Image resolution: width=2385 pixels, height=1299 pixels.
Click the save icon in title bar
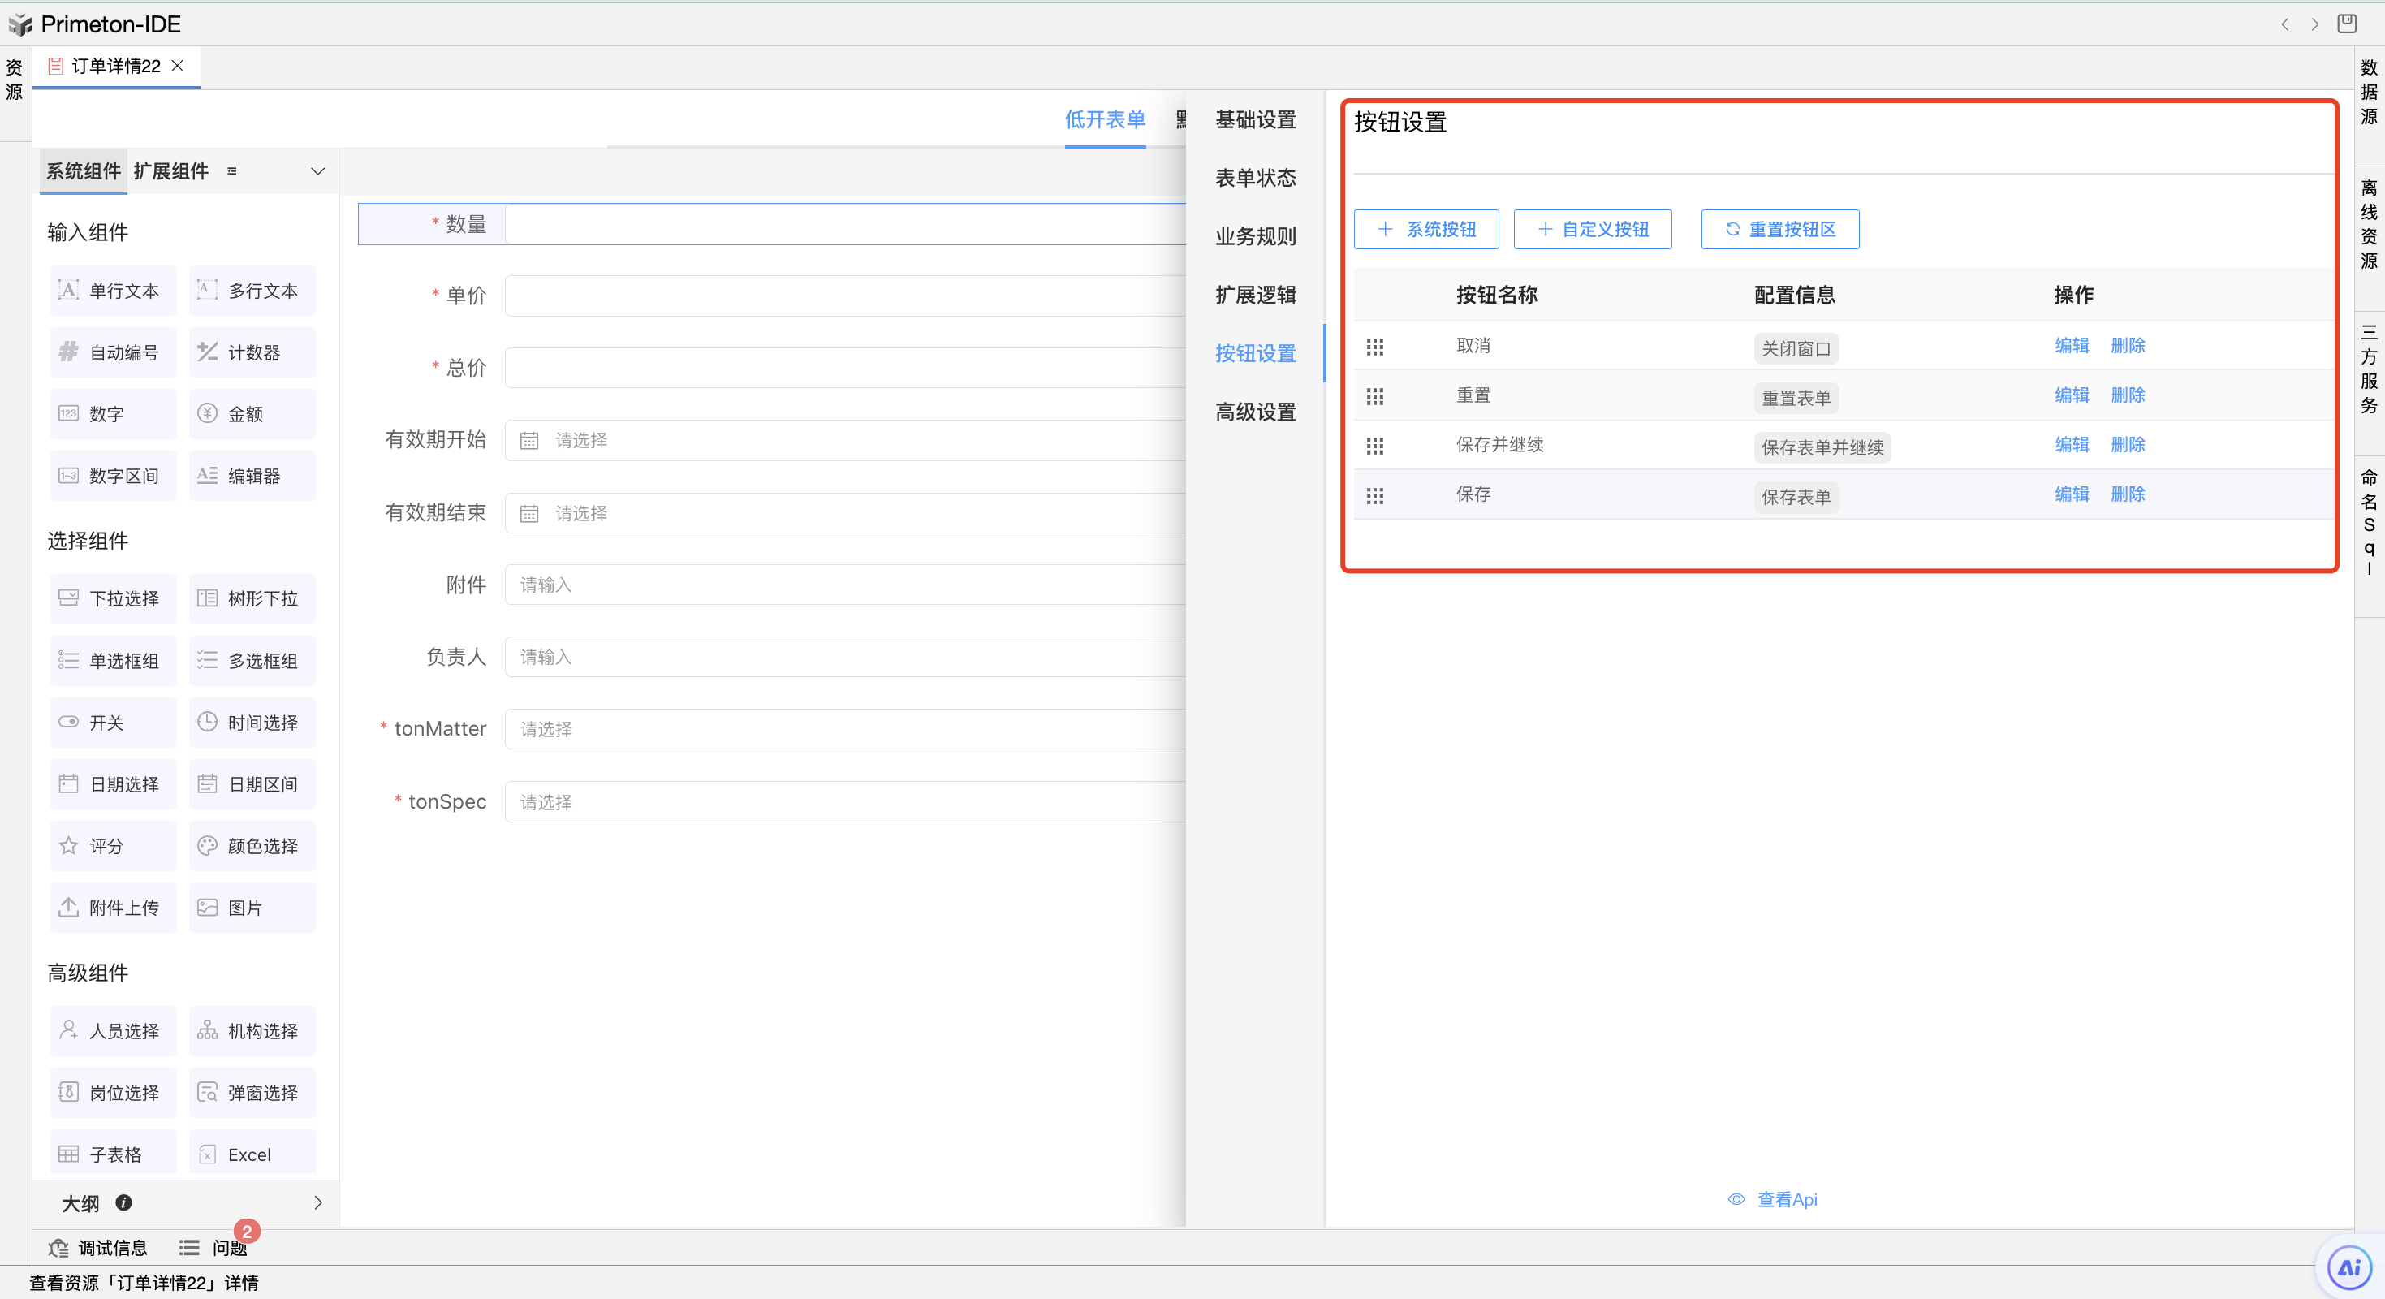coord(2346,24)
